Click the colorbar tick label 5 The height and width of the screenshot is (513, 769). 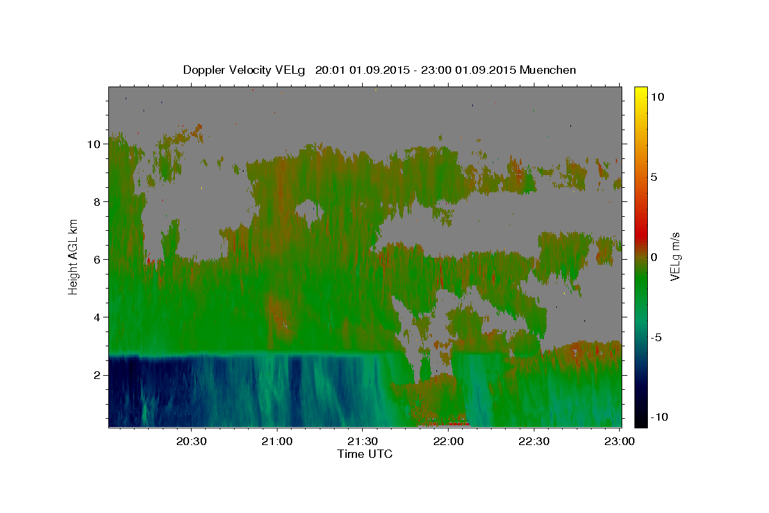pyautogui.click(x=654, y=177)
